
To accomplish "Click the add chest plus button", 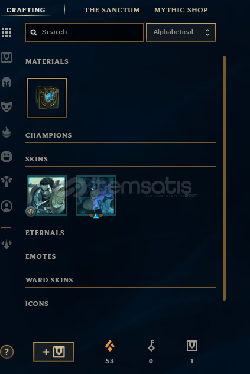I will click(x=54, y=352).
